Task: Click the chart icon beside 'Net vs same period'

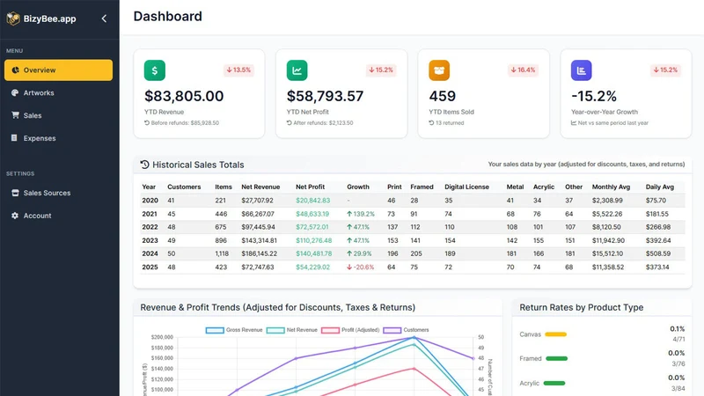Action: 574,122
